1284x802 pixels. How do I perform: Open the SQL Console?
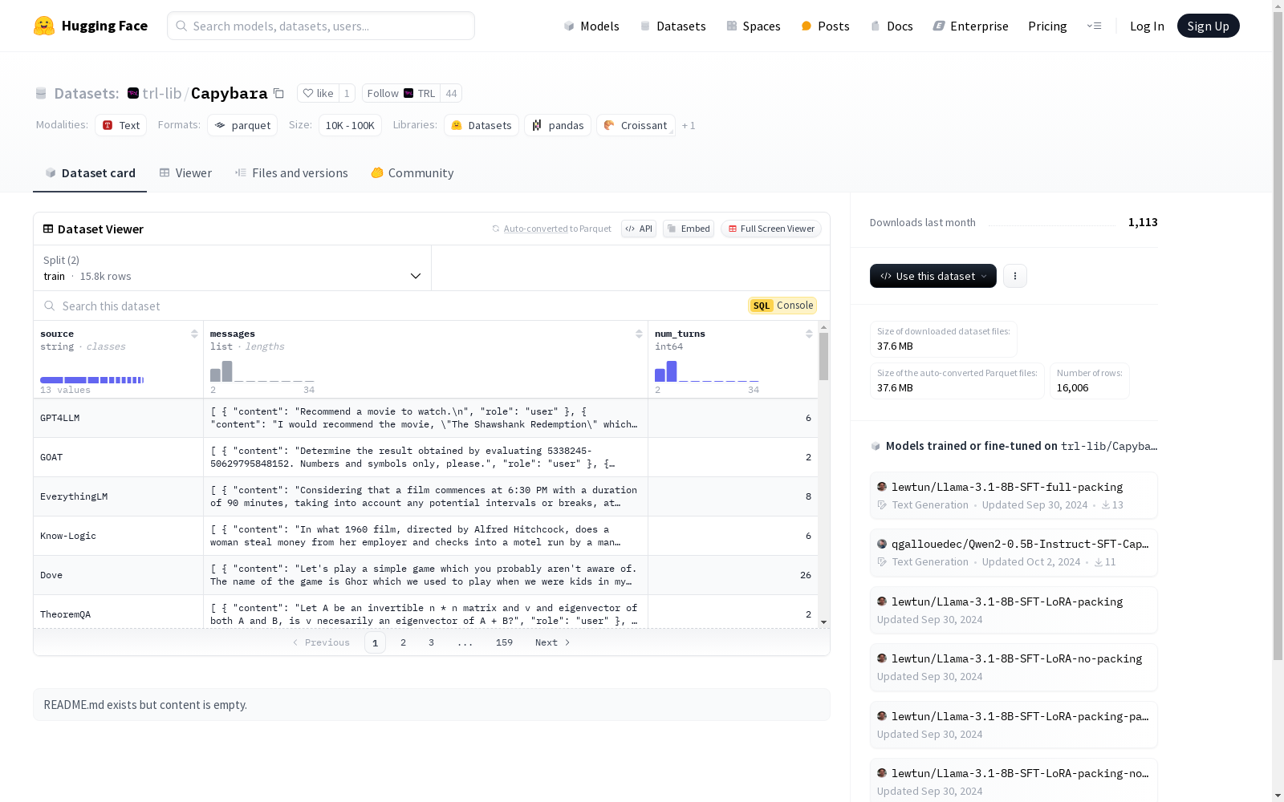[782, 306]
